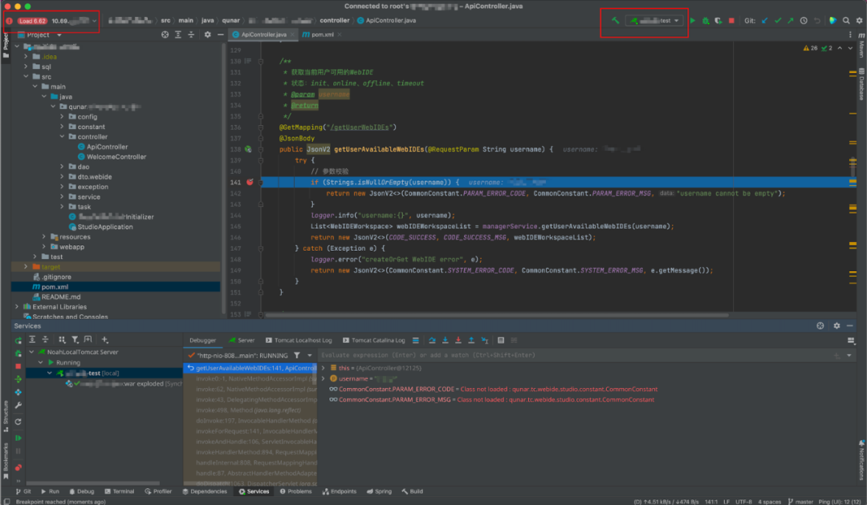The height and width of the screenshot is (505, 867).
Task: Expand the .idea folder
Action: (26, 56)
